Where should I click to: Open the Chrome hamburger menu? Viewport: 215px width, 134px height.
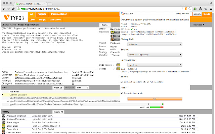pos(211,9)
